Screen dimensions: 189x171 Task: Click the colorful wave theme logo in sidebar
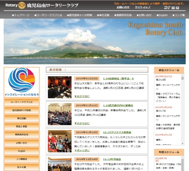click(22, 80)
